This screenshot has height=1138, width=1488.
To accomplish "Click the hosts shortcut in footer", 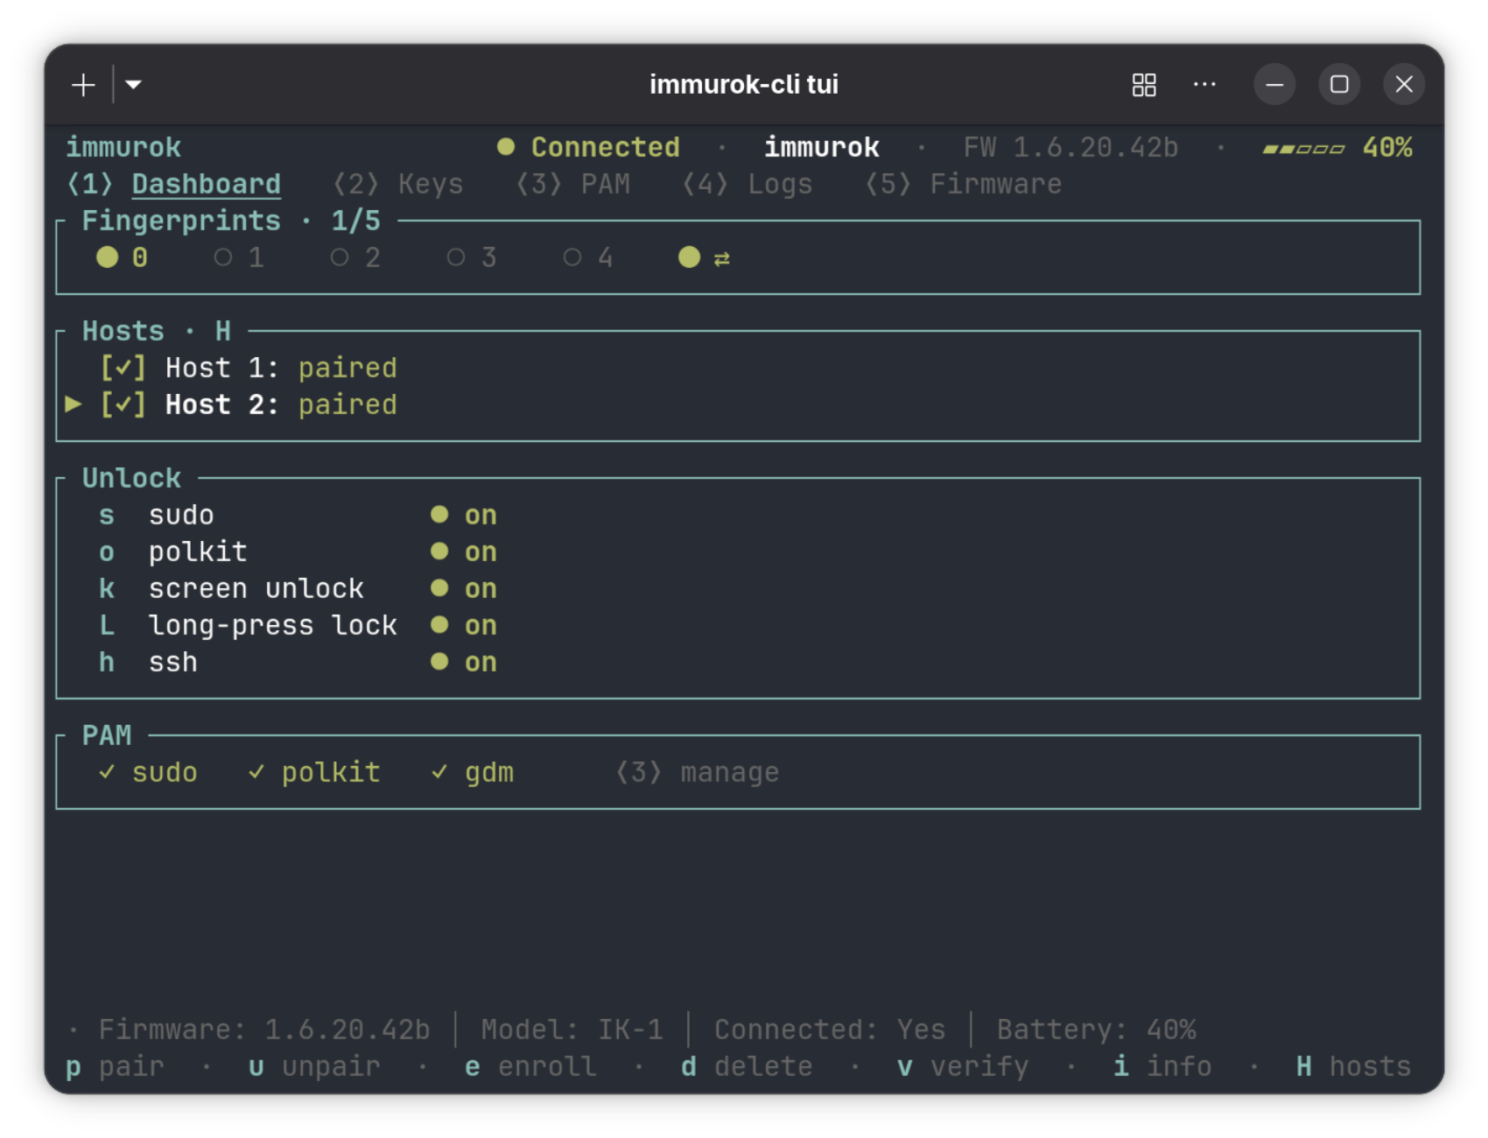I will pyautogui.click(x=1354, y=1066).
